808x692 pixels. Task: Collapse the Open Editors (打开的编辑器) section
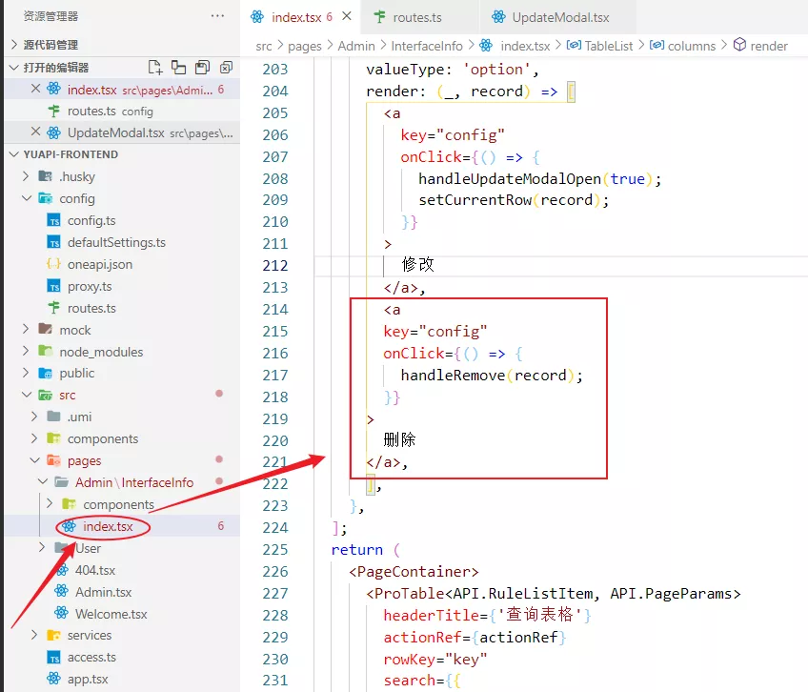click(x=14, y=68)
